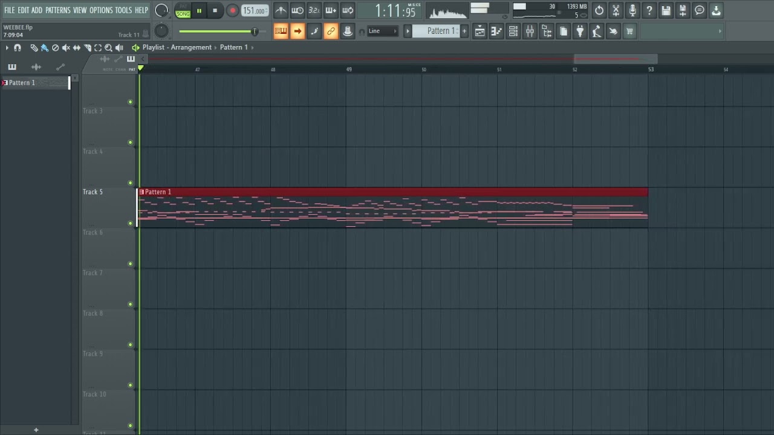Open the Playlist - Arrangement breadcrumb
The height and width of the screenshot is (435, 774).
click(x=177, y=47)
